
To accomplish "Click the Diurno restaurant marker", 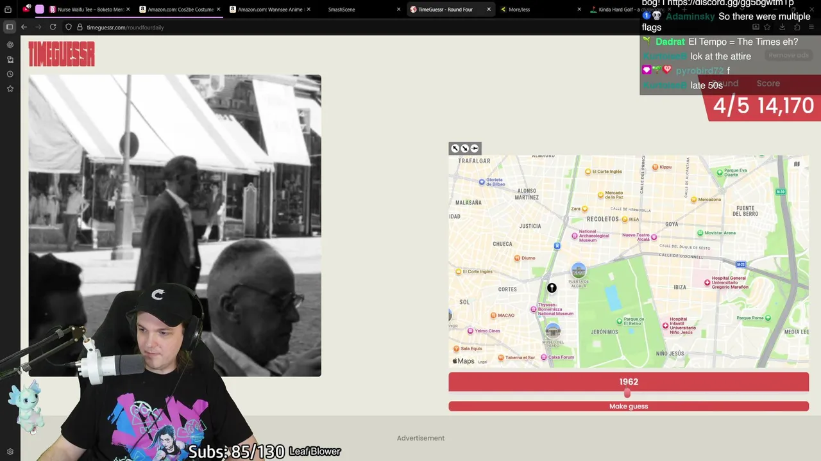I will pyautogui.click(x=518, y=258).
